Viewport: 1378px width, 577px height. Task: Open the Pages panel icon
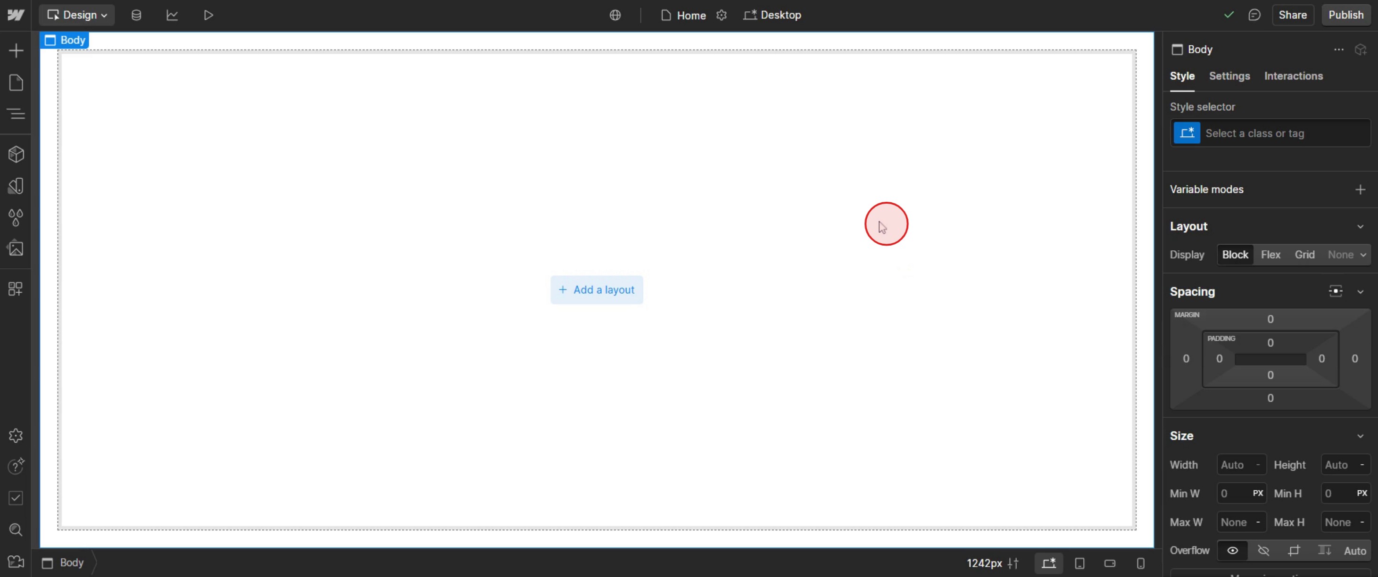(x=16, y=83)
